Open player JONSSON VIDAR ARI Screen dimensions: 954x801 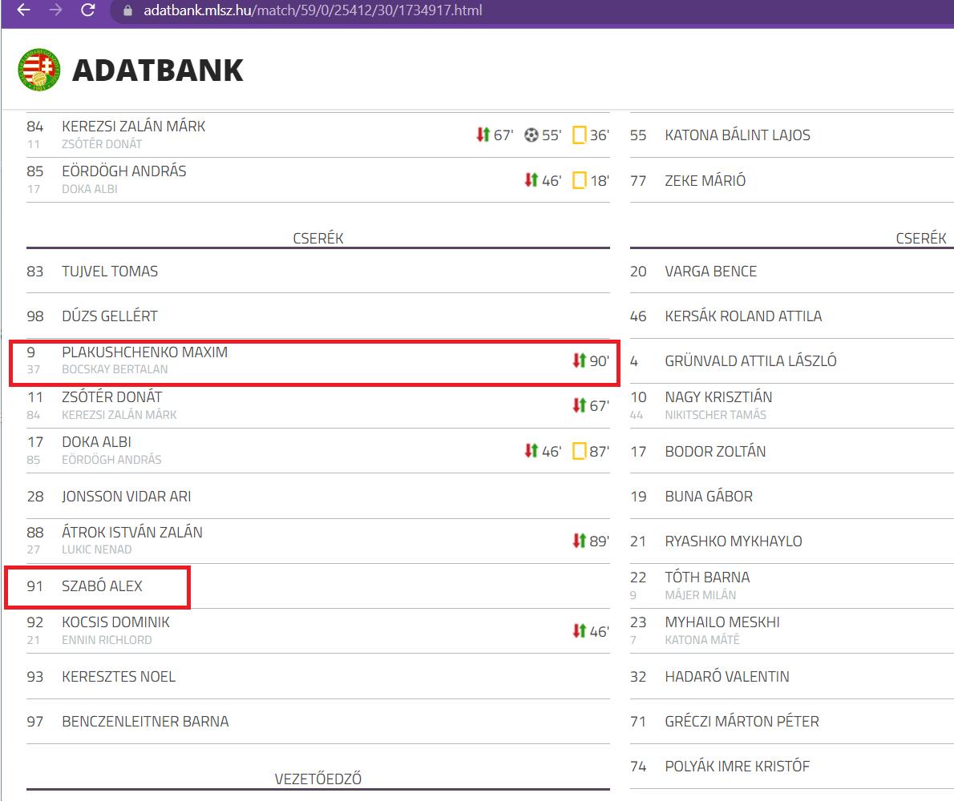126,497
